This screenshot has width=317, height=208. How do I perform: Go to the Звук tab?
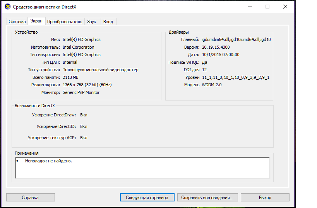tap(92, 22)
